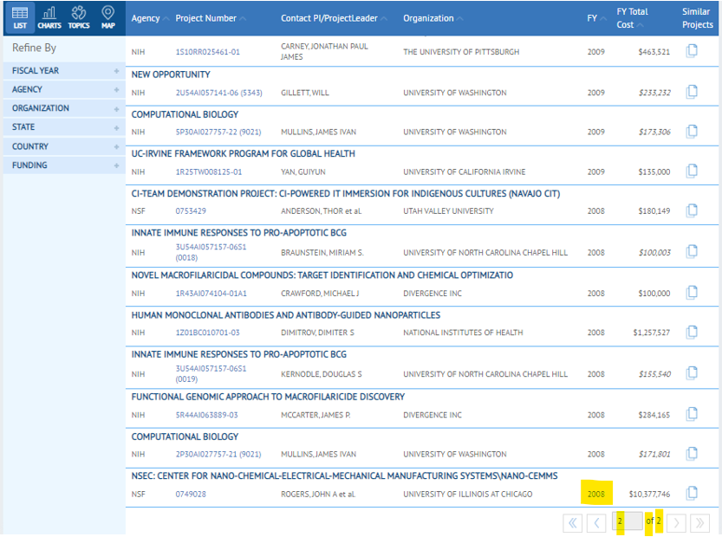
Task: View similar projects for 1R43AI074104-01A1
Action: pos(692,293)
